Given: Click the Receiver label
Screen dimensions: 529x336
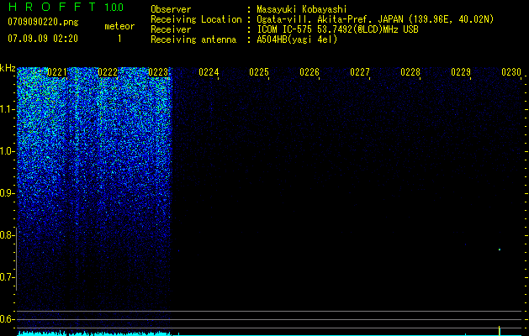Looking at the screenshot, I should click(x=171, y=29).
